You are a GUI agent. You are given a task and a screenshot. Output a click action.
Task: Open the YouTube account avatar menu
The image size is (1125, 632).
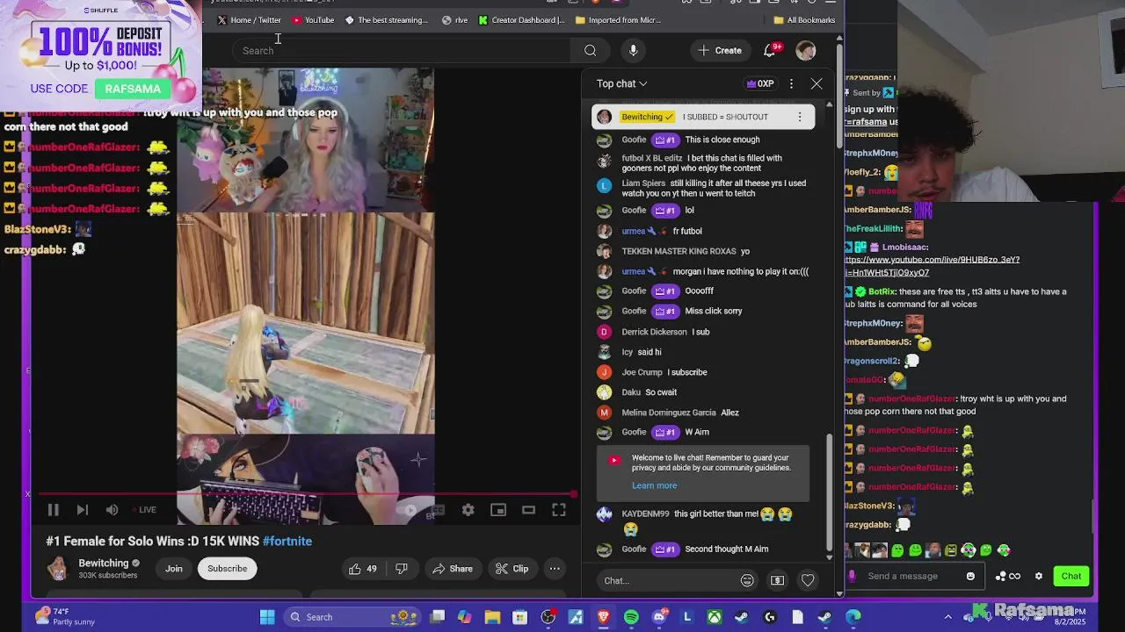tap(806, 51)
